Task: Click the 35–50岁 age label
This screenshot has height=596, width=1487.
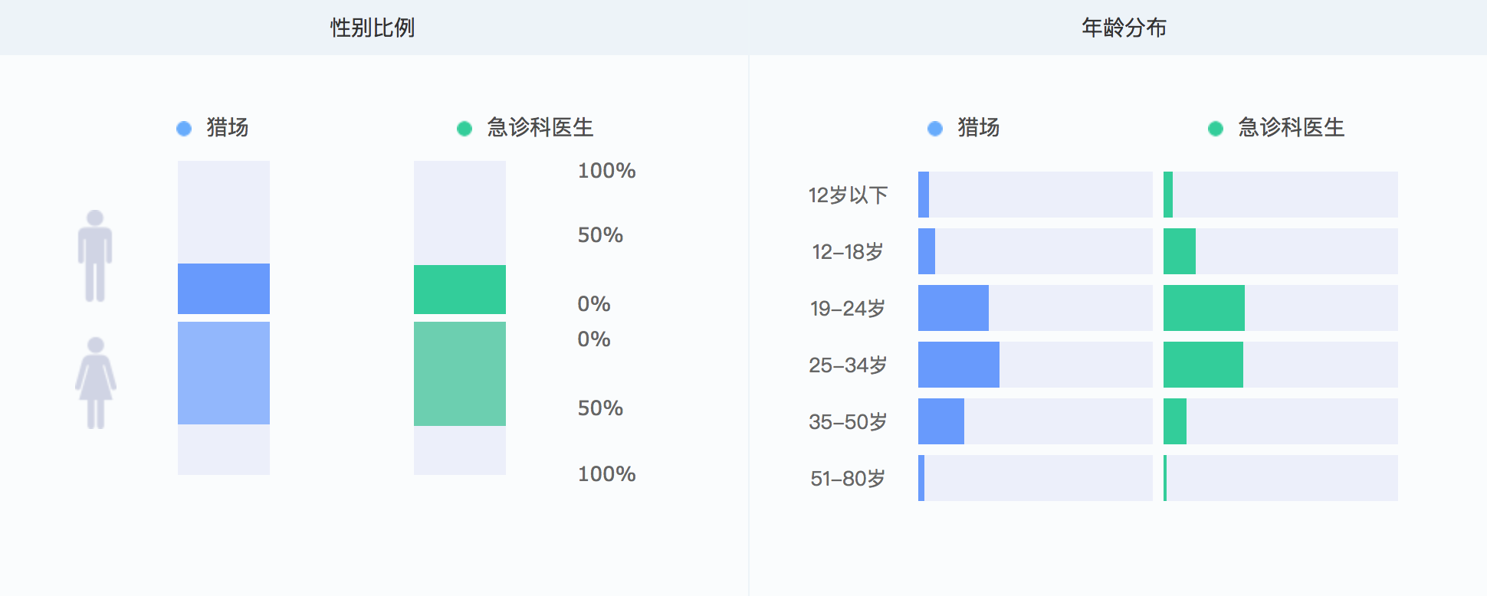Action: tap(848, 422)
